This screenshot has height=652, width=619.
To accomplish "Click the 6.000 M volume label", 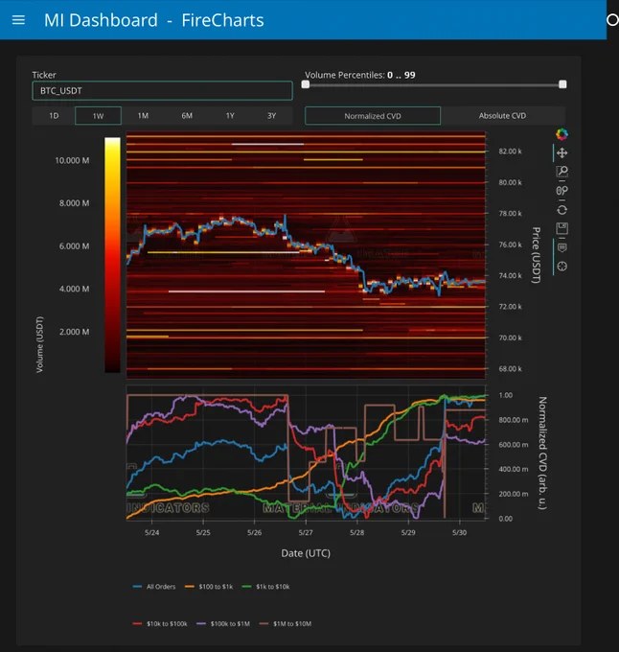I will click(75, 246).
